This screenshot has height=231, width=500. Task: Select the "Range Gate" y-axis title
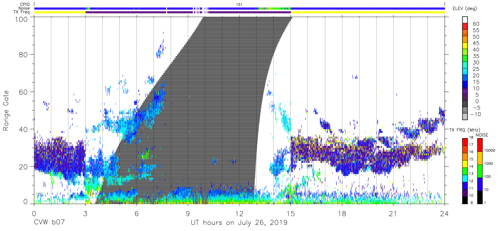click(7, 110)
